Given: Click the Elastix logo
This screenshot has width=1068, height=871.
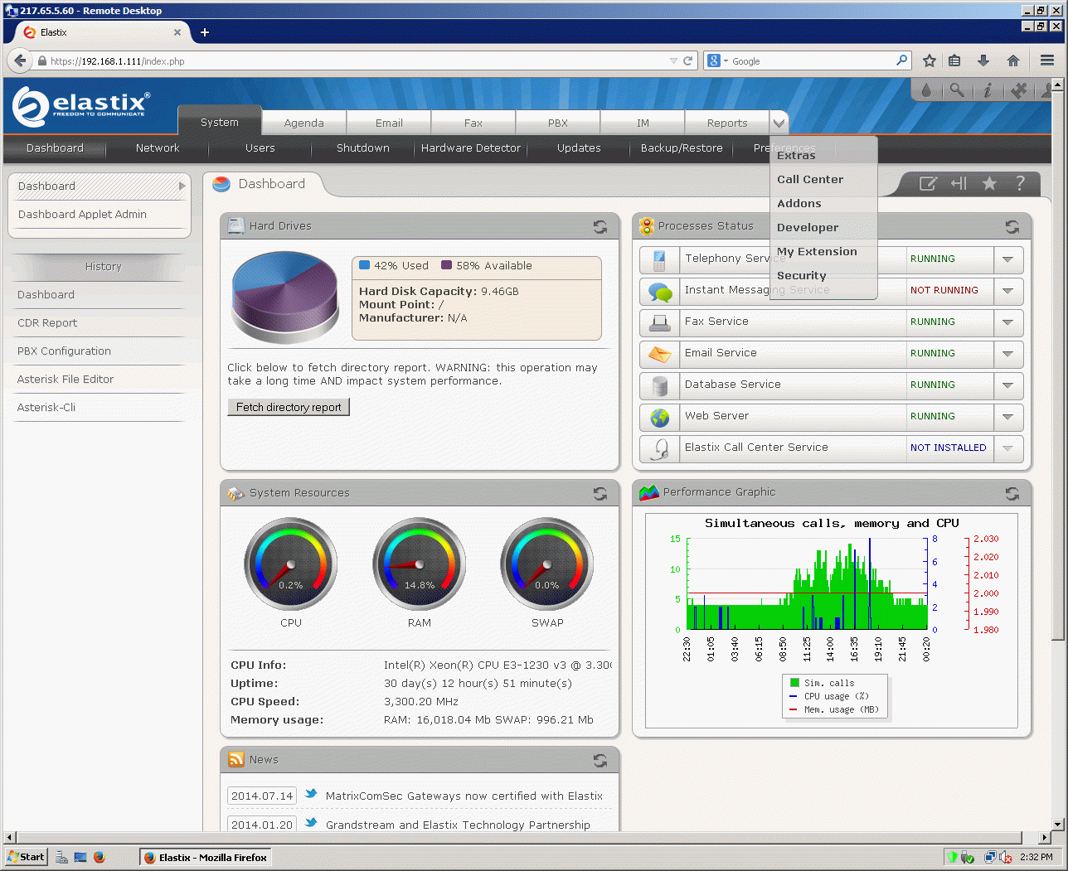Looking at the screenshot, I should (81, 106).
